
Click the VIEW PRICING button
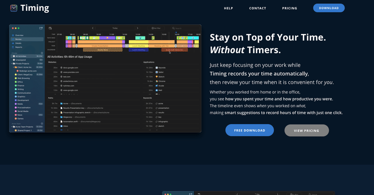(307, 131)
